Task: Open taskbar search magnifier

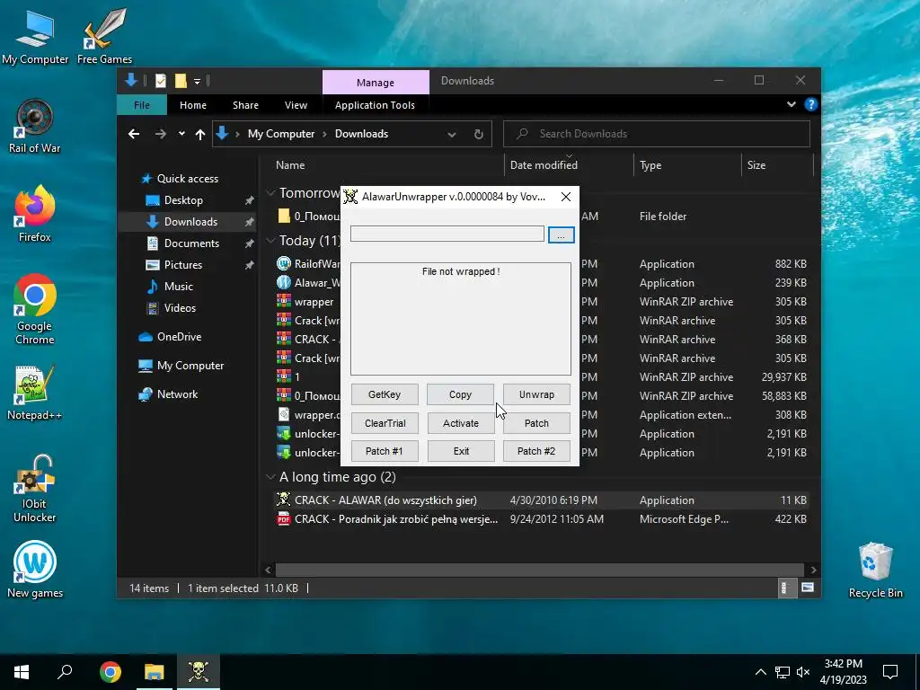Action: (x=65, y=672)
